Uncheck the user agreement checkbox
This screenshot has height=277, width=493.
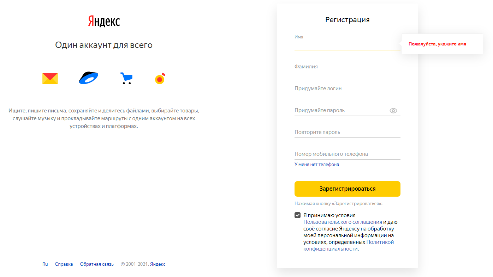point(297,215)
